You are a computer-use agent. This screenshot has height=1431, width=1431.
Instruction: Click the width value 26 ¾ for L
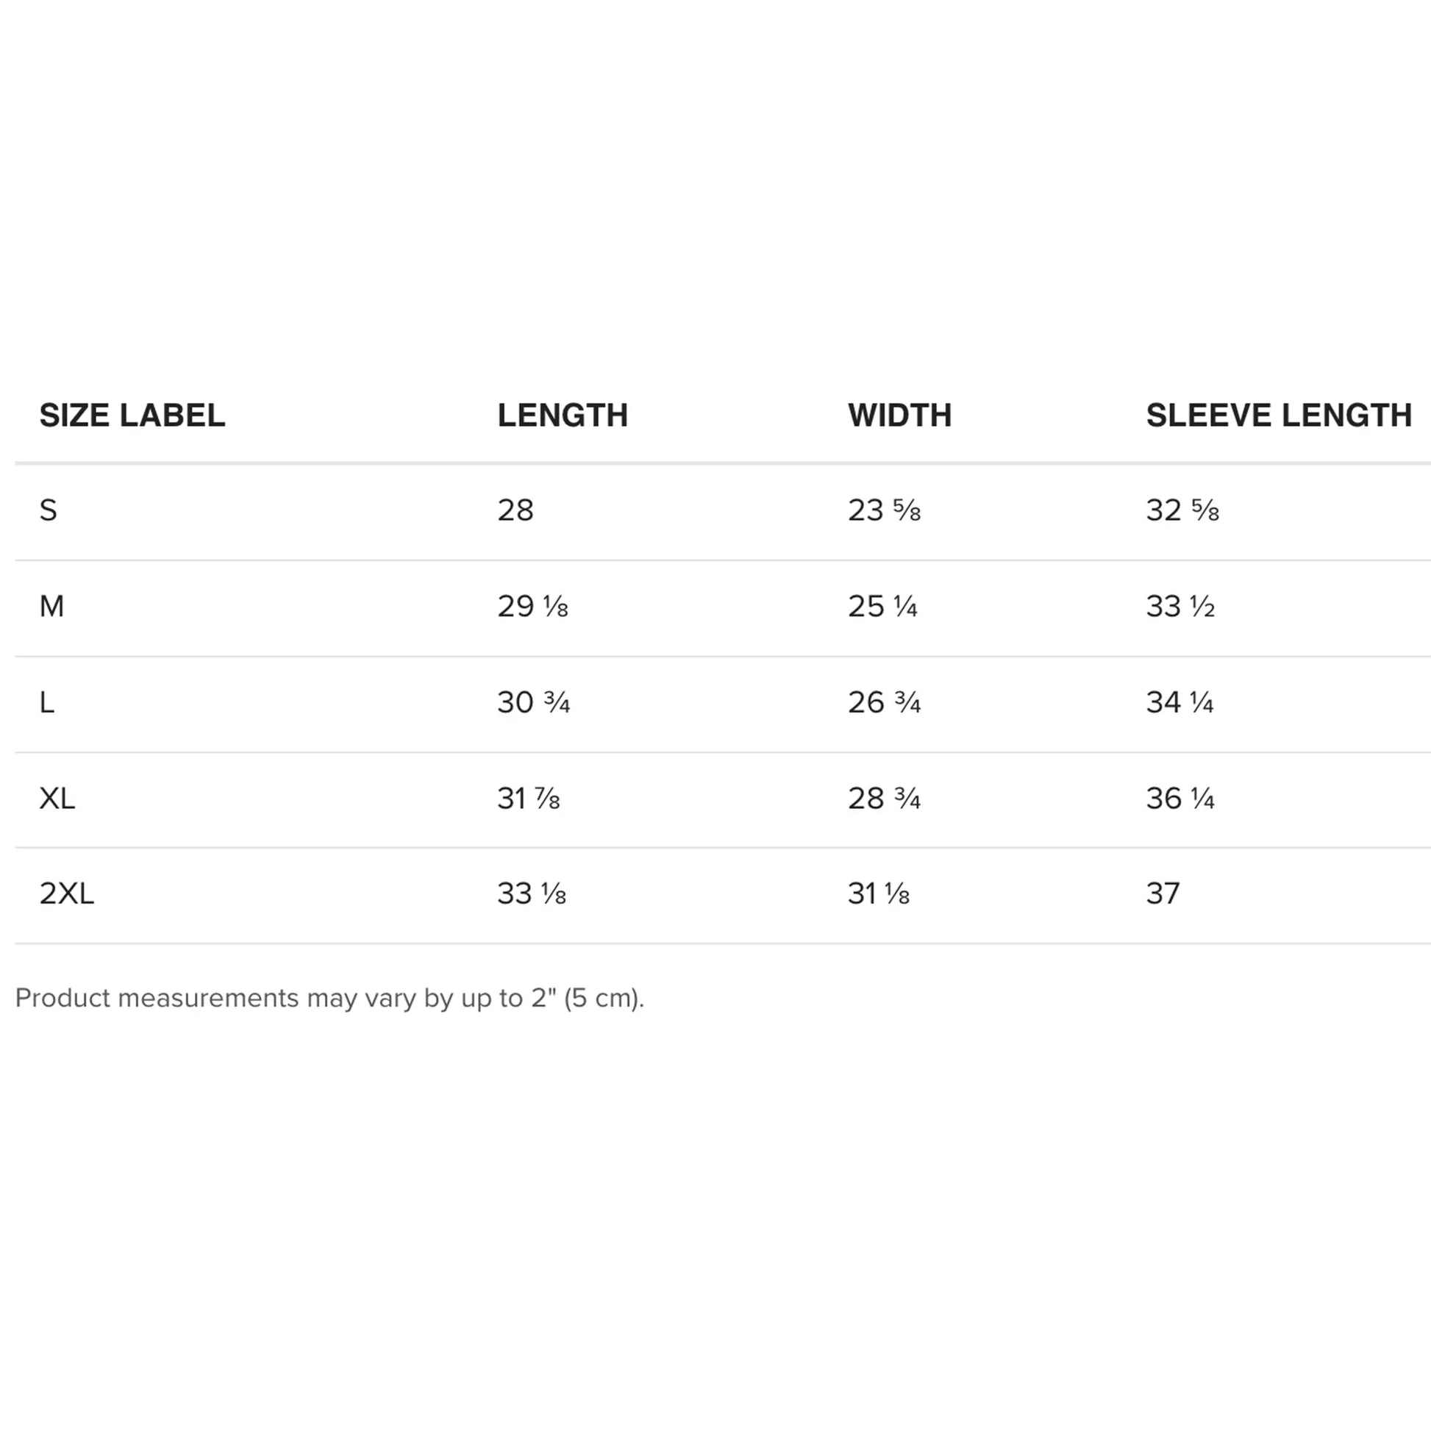click(884, 702)
